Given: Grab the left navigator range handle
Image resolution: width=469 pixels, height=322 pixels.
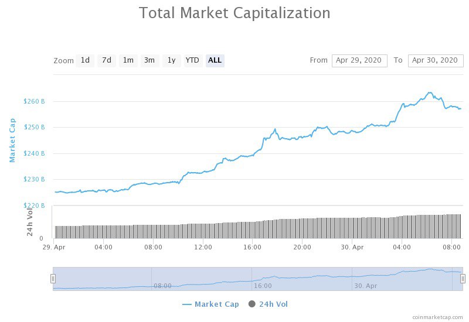Looking at the screenshot, I should (x=53, y=279).
